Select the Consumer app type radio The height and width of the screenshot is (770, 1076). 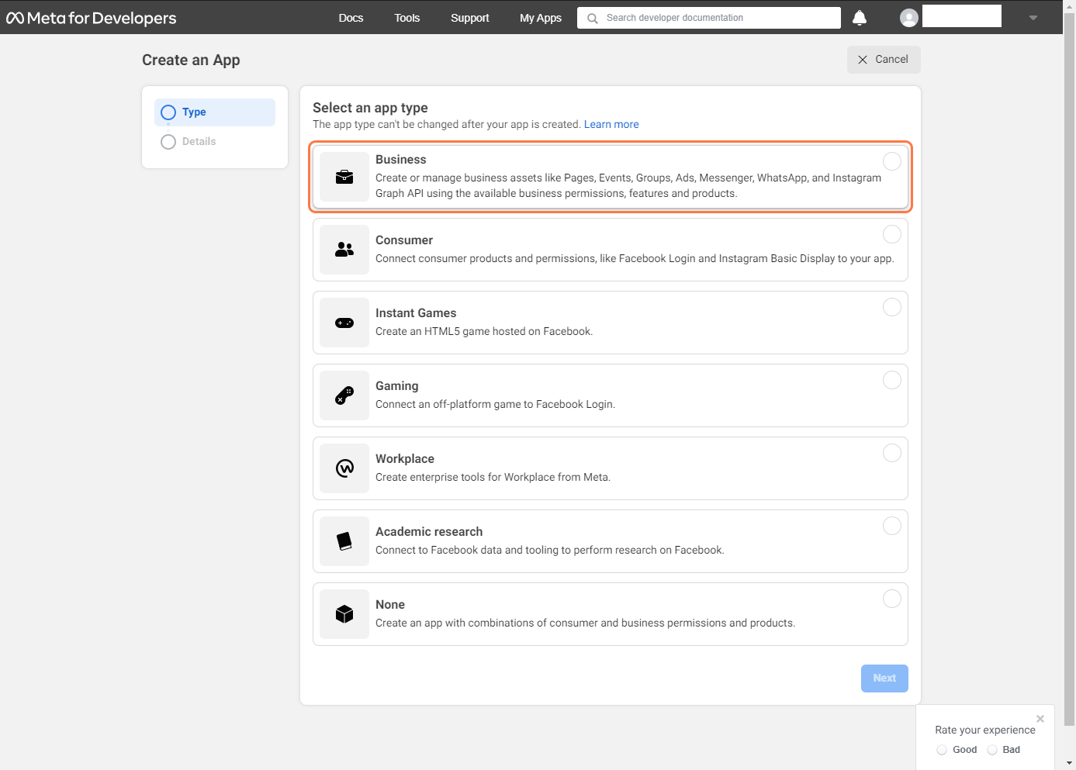(x=892, y=233)
